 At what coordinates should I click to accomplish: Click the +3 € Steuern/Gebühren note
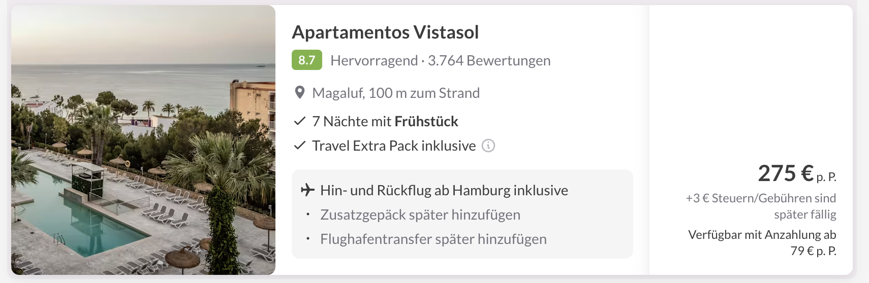tap(761, 206)
